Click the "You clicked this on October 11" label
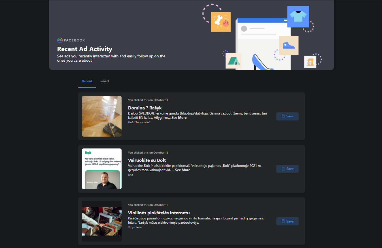 point(148,205)
